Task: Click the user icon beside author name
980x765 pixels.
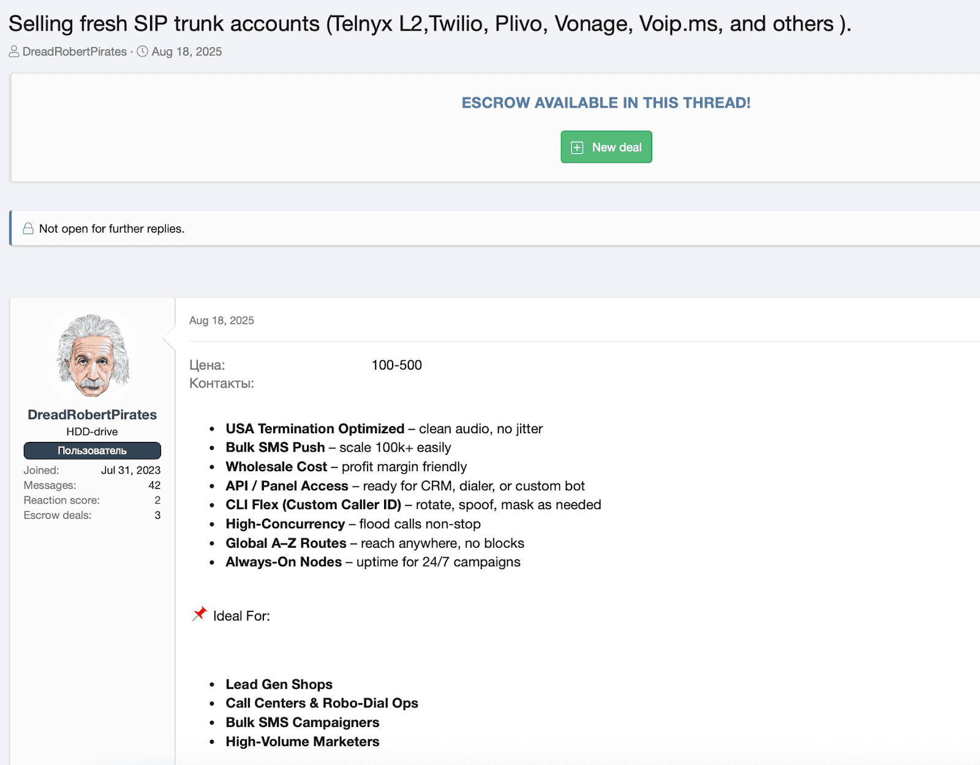Action: point(14,51)
